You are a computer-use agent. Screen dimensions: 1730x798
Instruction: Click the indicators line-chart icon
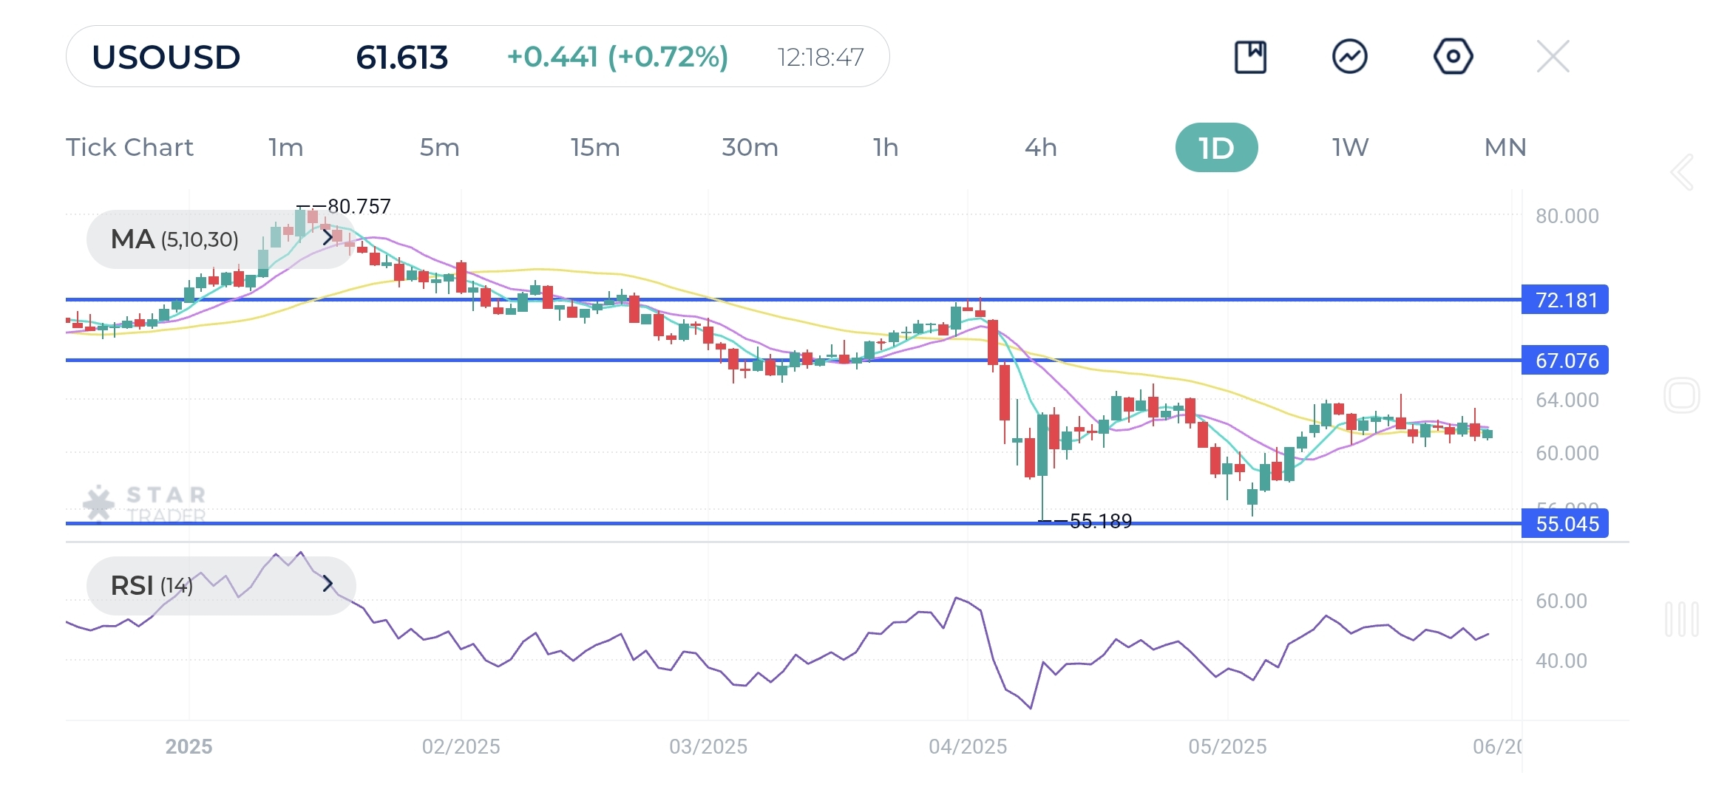coord(1351,55)
